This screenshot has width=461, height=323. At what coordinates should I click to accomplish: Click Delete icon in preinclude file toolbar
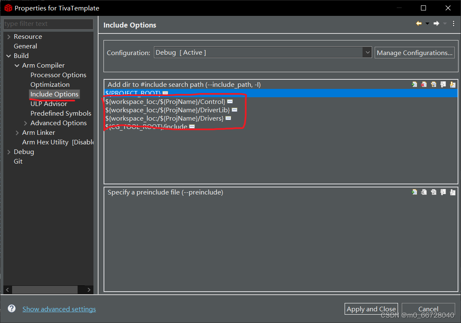tap(424, 192)
